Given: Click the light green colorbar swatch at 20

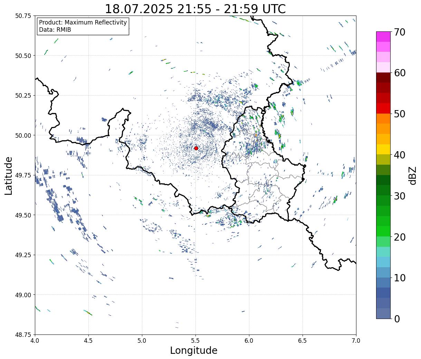Looking at the screenshot, I should point(383,241).
